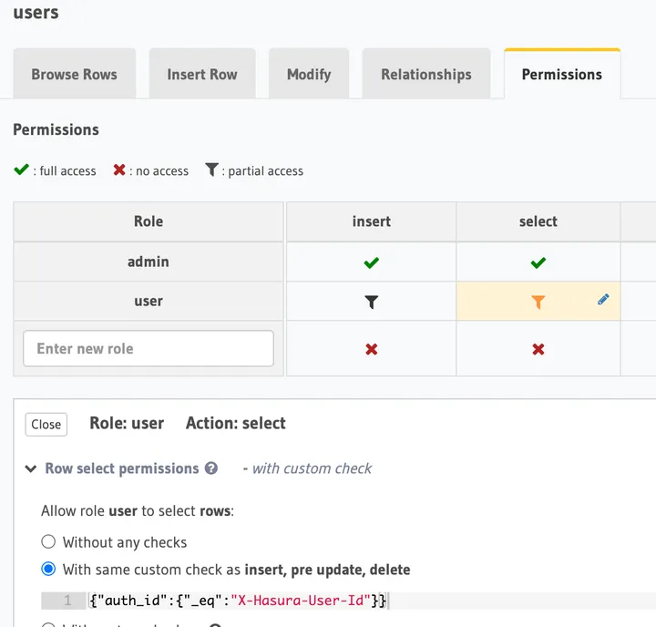Click the Row select permissions heading

122,468
